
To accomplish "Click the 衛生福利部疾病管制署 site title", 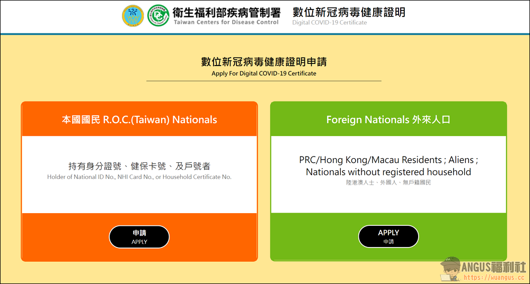I will coord(226,13).
